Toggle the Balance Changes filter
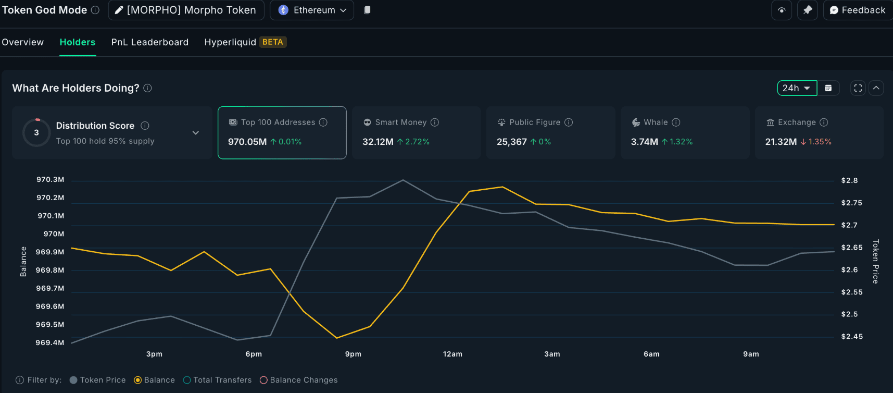The height and width of the screenshot is (393, 893). tap(298, 380)
